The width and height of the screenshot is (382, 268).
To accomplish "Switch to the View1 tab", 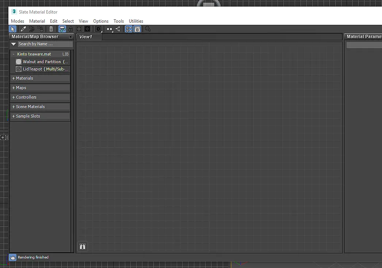I will point(89,37).
